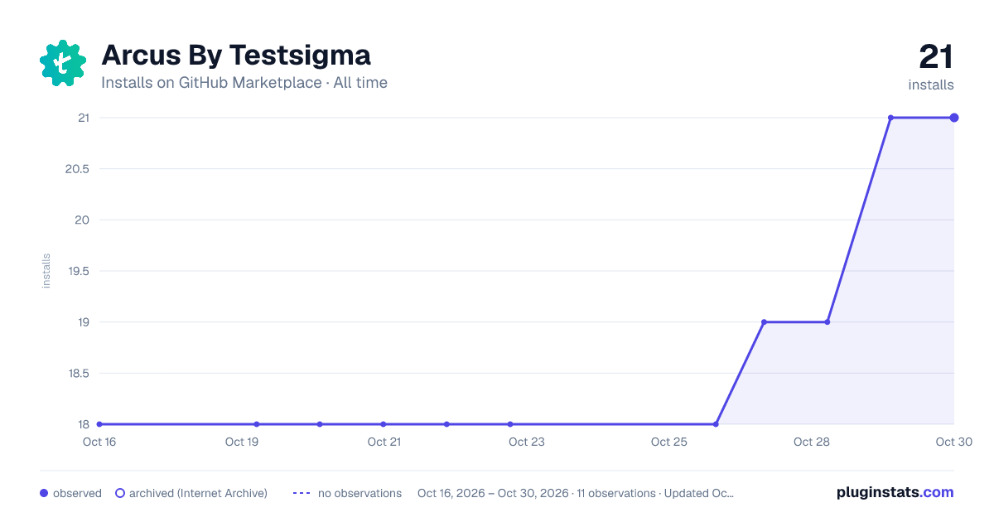Image resolution: width=994 pixels, height=522 pixels.
Task: Select the first data point at Oct 16
Action: pos(99,424)
